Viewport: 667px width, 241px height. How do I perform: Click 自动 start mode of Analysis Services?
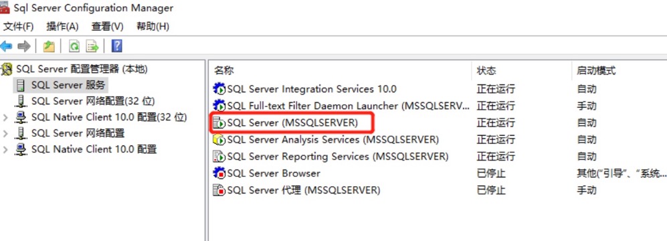point(587,139)
